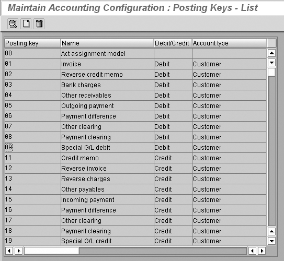This screenshot has height=261, width=284.
Task: Click the top vertical scroll up arrow
Action: (x=271, y=53)
